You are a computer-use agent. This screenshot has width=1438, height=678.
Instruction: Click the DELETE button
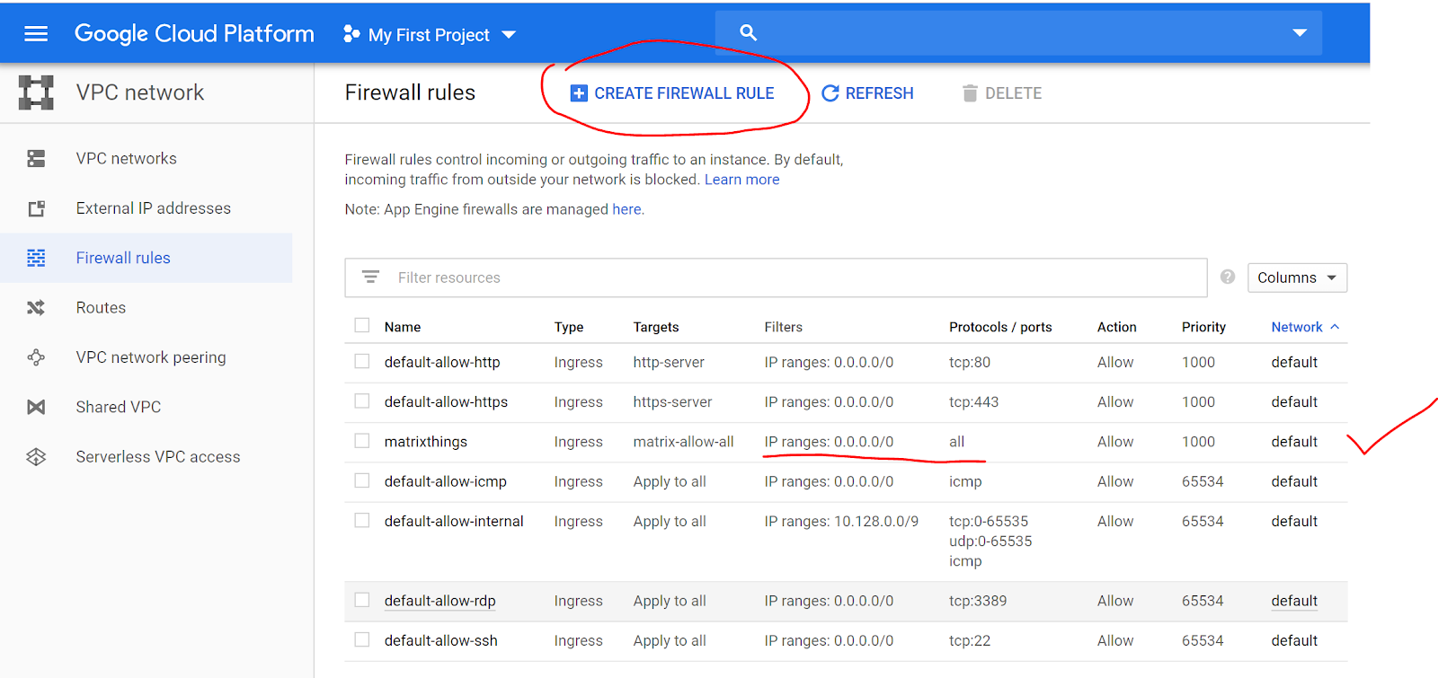point(1002,93)
